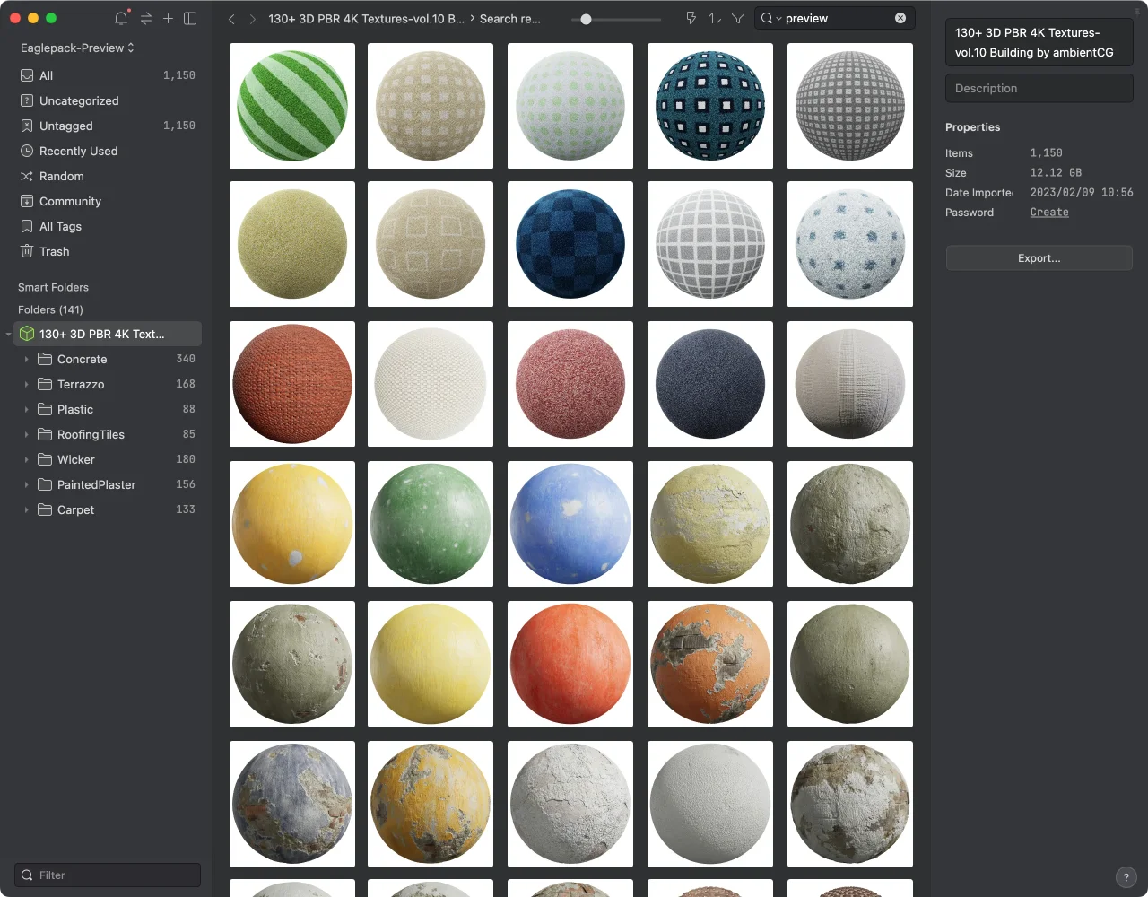Select the glossy green plaster sphere
Viewport: 1148px width, 897px height.
[430, 524]
